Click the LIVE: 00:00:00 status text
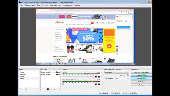This screenshot has width=170, height=96. click(103, 93)
